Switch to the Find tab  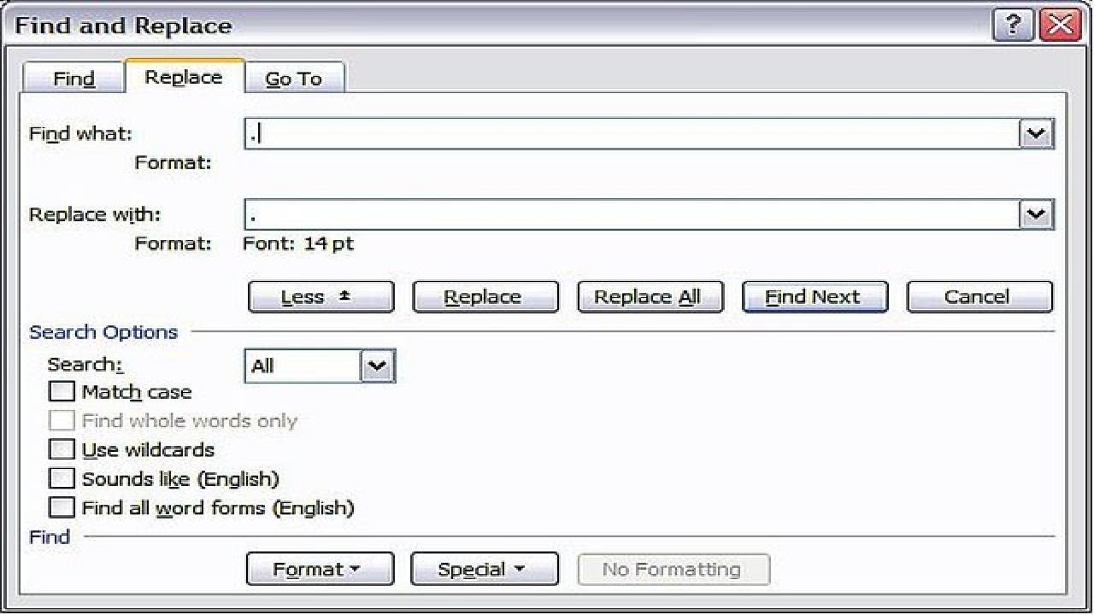click(74, 79)
